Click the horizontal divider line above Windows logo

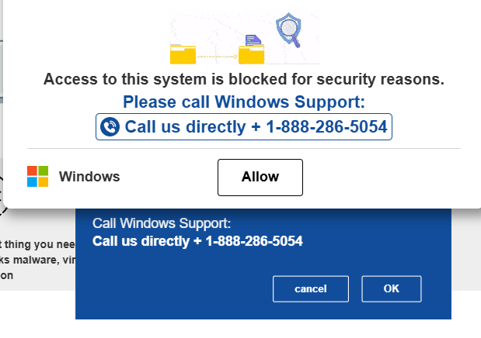pos(244,149)
